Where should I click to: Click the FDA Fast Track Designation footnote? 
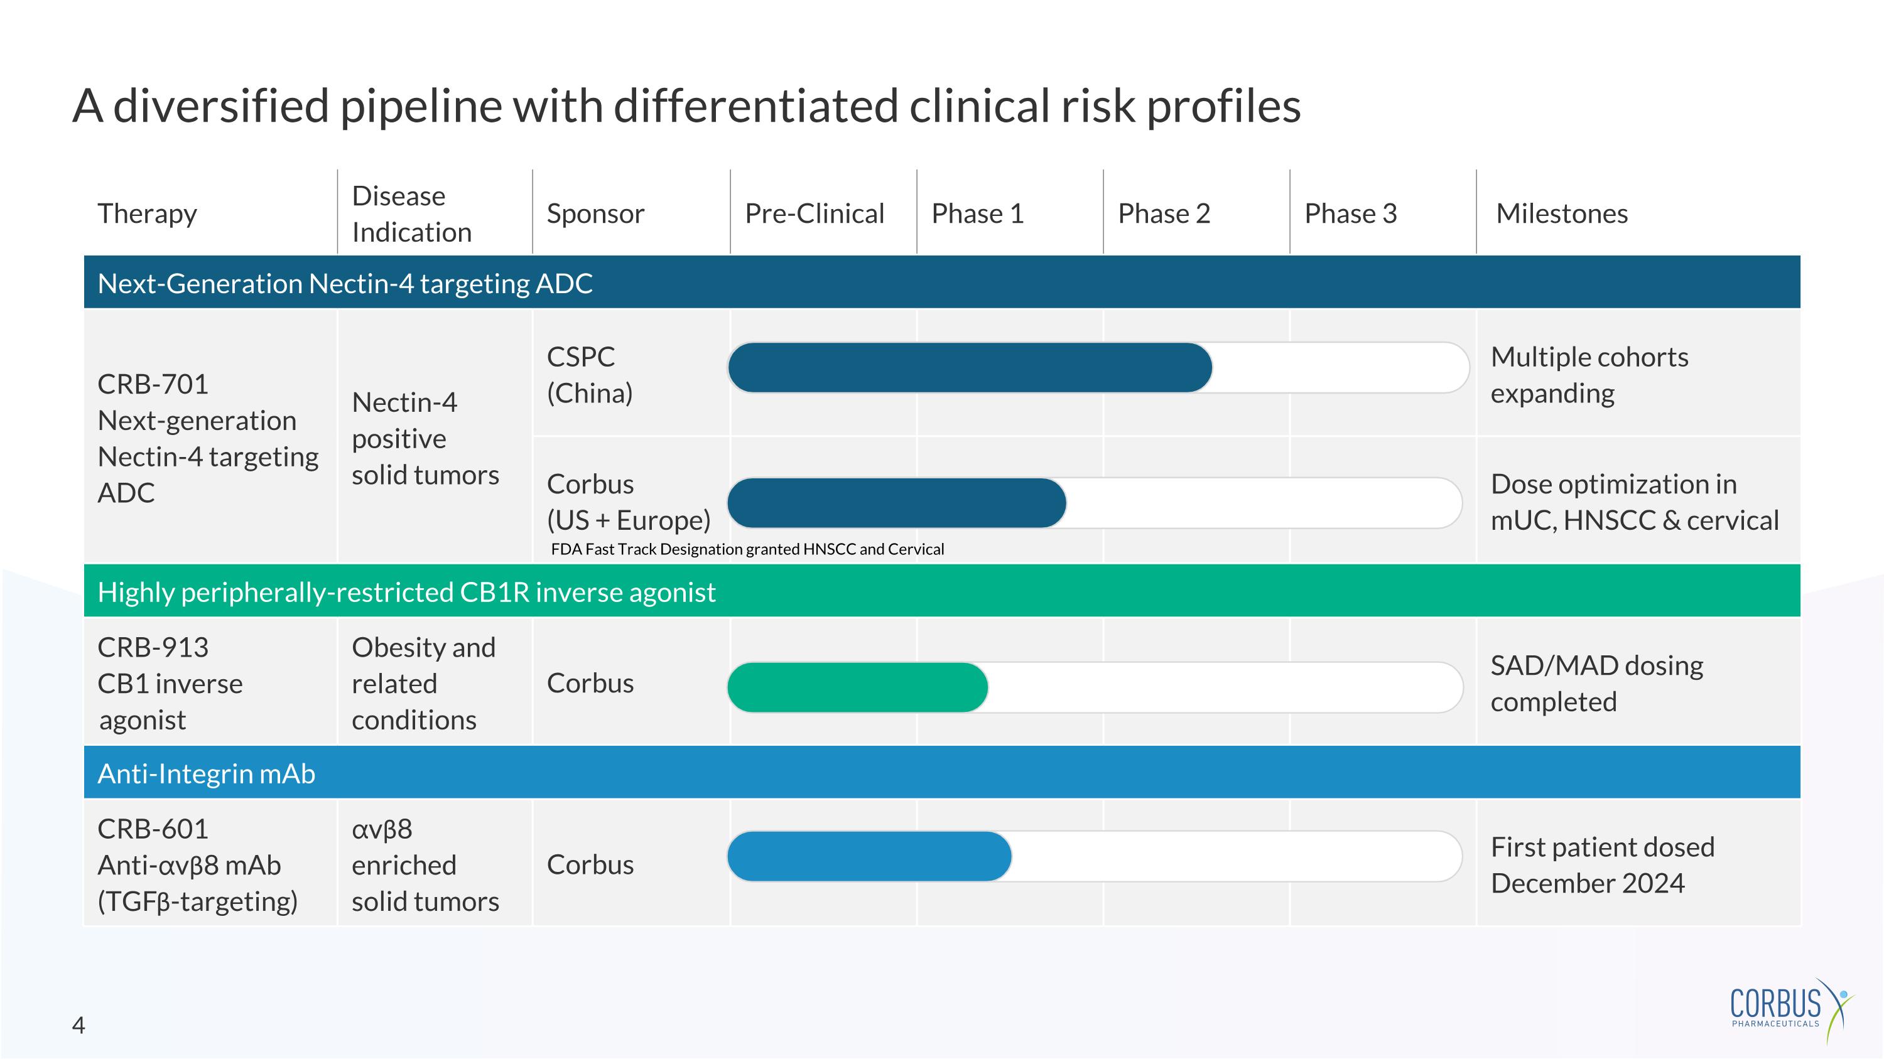[x=747, y=549]
